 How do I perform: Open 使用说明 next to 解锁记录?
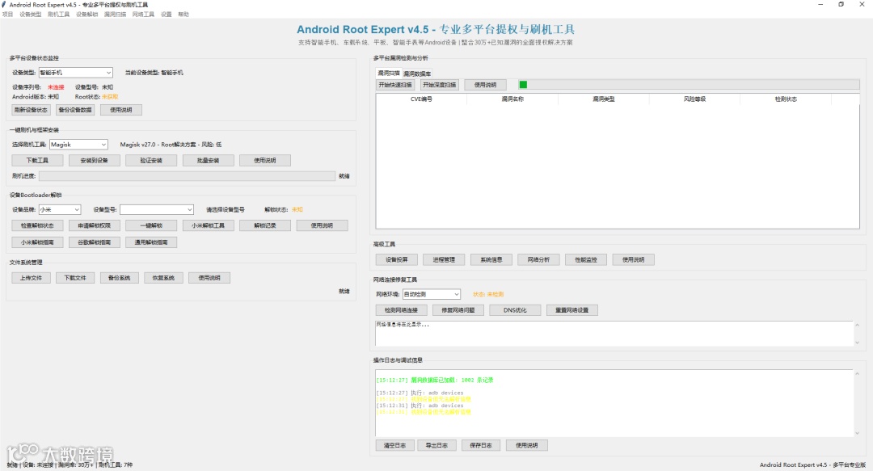click(x=322, y=225)
